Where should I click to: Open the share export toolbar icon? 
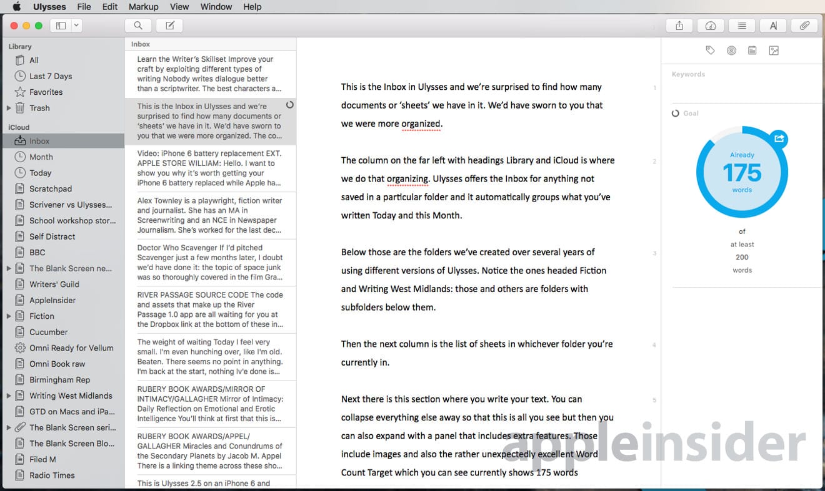pyautogui.click(x=679, y=26)
